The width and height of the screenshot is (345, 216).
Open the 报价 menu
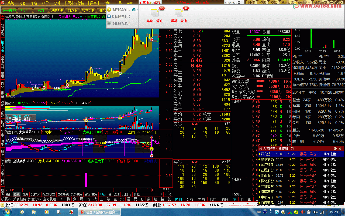point(46,3)
